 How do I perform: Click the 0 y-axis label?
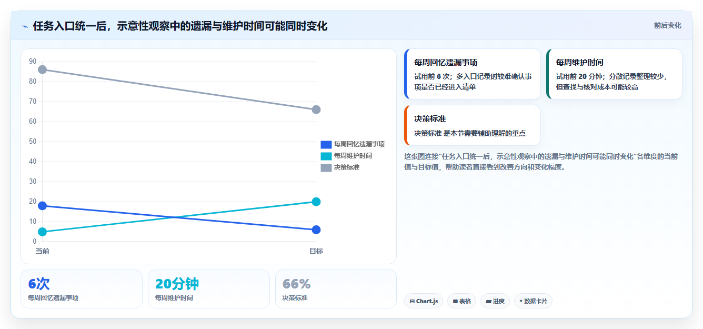click(35, 242)
